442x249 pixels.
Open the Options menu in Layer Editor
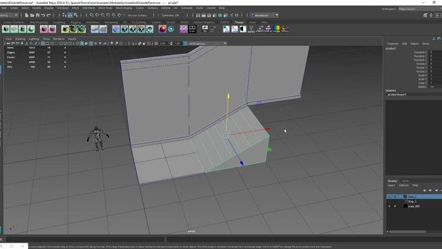403,185
